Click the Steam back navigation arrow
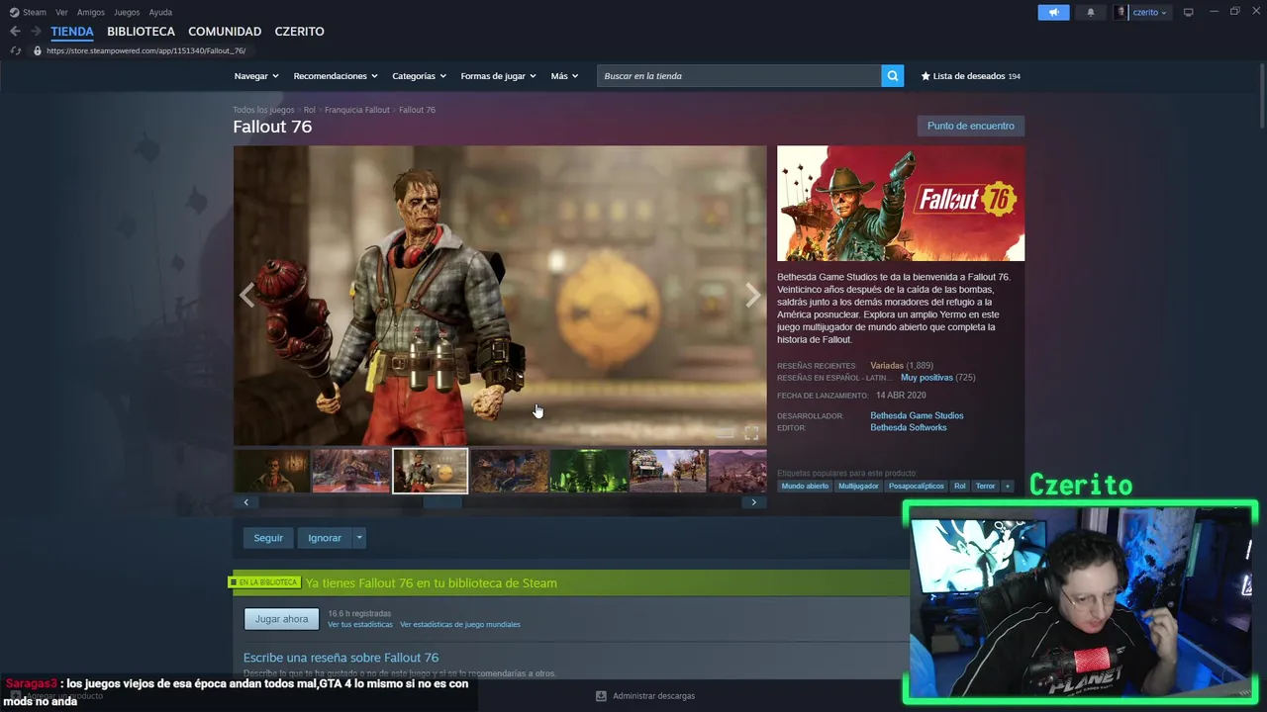This screenshot has height=712, width=1267. [15, 32]
